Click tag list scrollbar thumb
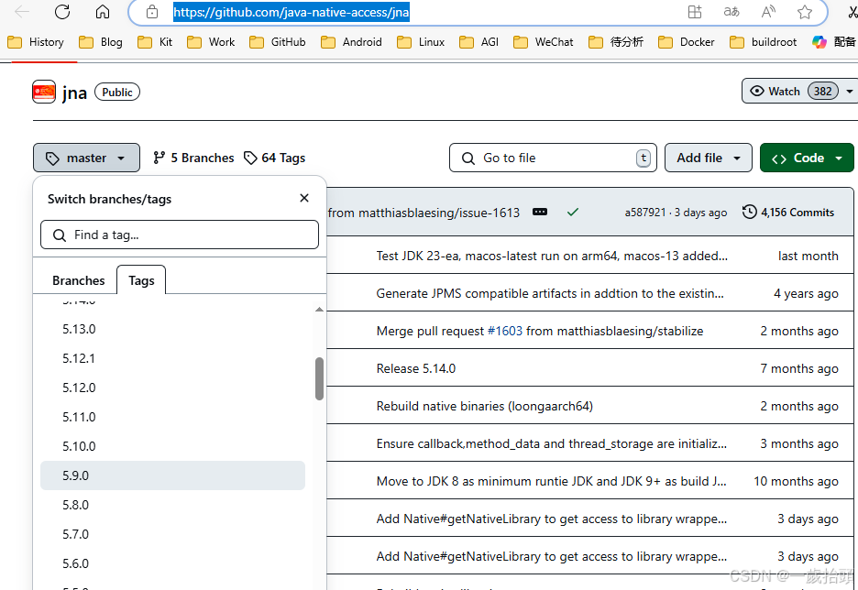 (320, 379)
